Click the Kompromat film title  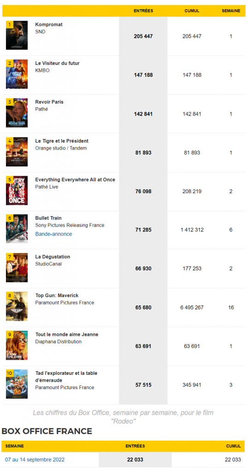click(x=49, y=25)
